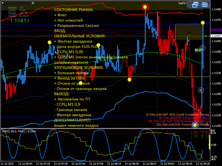Click the red [ SL: 12.9 ] label

200,132
